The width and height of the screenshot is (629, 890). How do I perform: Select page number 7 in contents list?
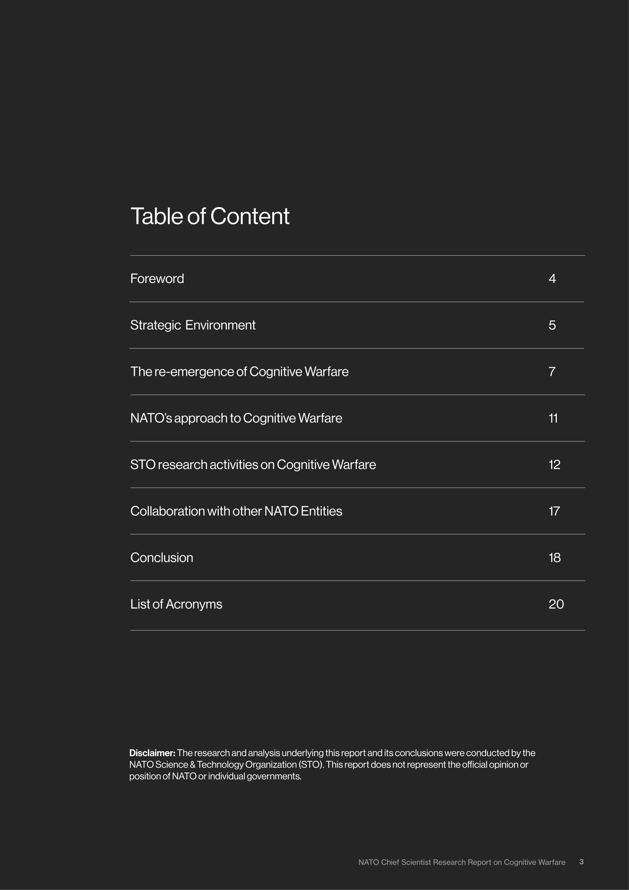(x=552, y=372)
